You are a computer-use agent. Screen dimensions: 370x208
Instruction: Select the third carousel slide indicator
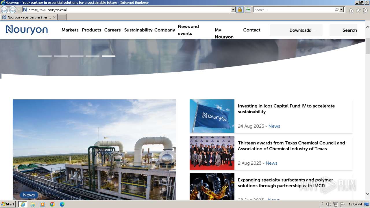pyautogui.click(x=77, y=56)
